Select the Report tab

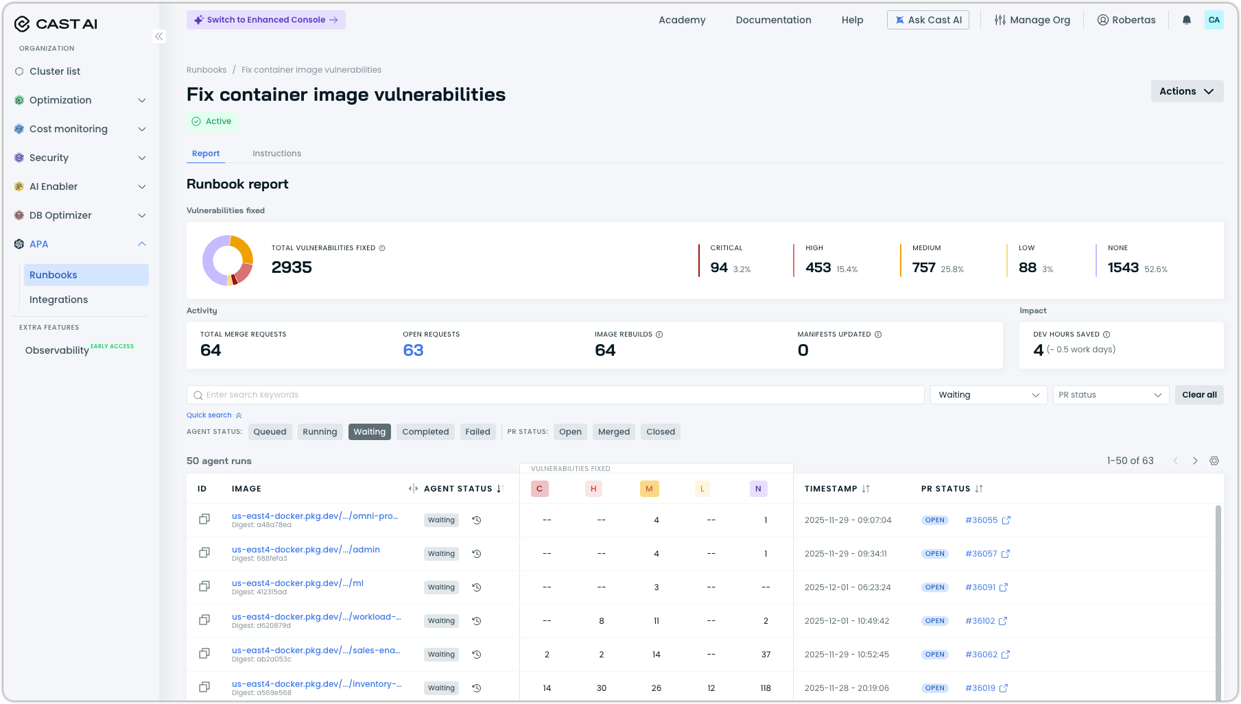click(206, 154)
